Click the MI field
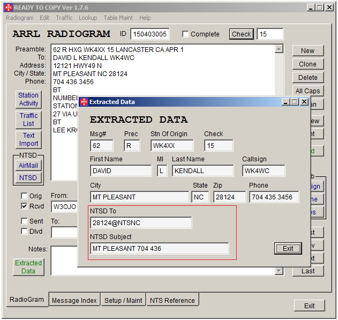The image size is (338, 320). pyautogui.click(x=162, y=171)
